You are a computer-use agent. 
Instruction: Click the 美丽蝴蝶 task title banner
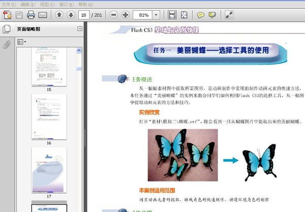[210, 53]
